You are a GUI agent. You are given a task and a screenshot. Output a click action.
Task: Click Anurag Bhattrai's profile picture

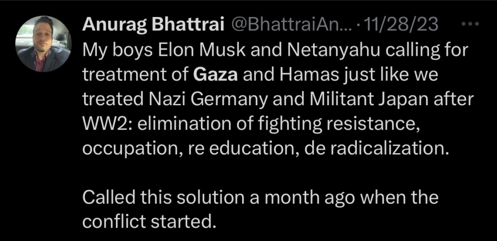[44, 44]
